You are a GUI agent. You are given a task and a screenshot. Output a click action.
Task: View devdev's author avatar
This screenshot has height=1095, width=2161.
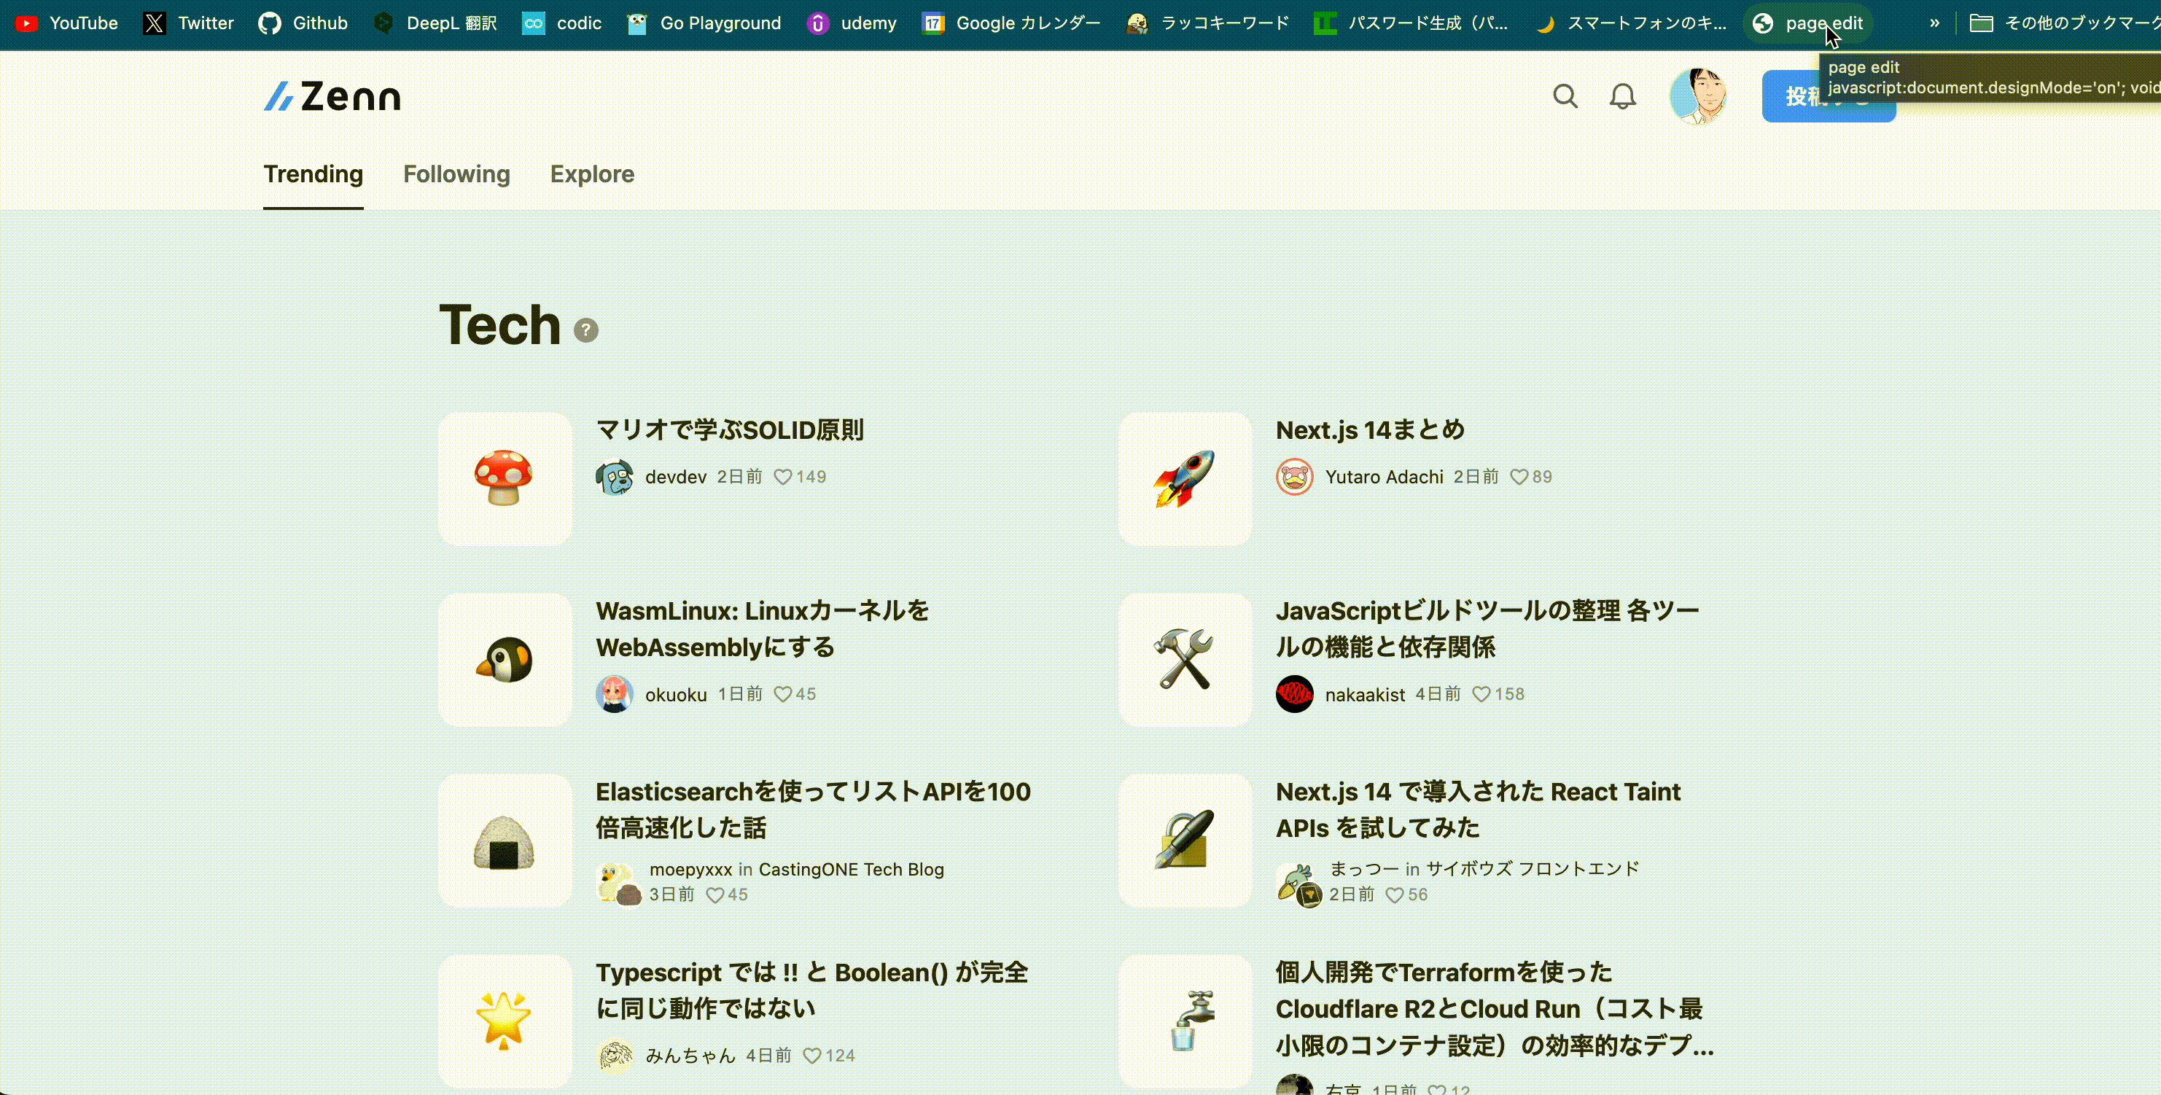pos(614,477)
